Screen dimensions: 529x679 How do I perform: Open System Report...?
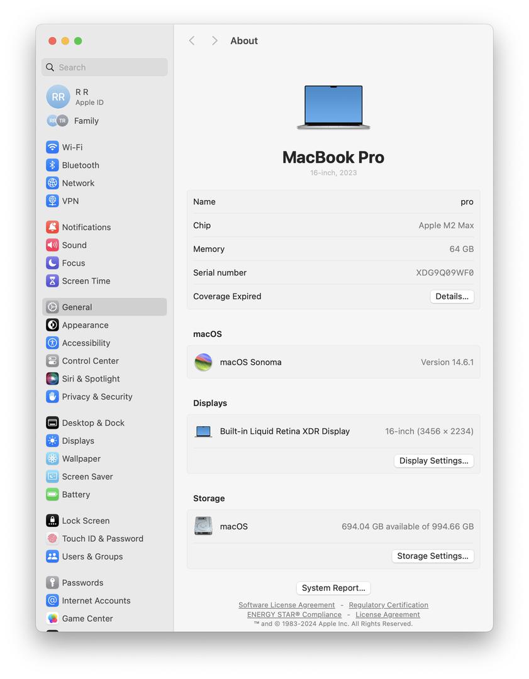(333, 588)
